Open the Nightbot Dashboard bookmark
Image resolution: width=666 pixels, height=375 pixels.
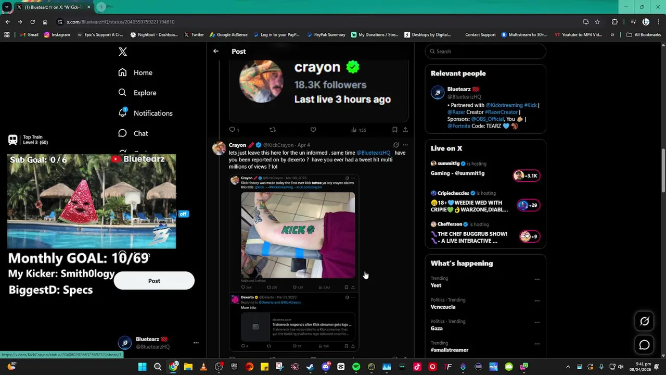click(x=153, y=35)
